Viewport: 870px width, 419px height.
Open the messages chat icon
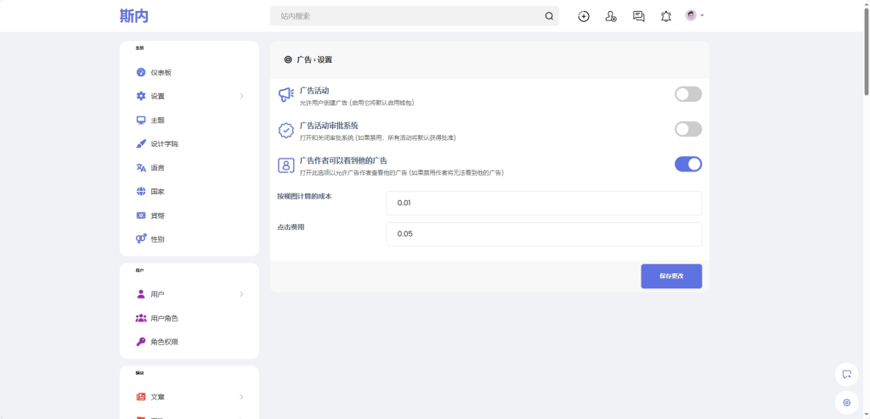[x=639, y=16]
